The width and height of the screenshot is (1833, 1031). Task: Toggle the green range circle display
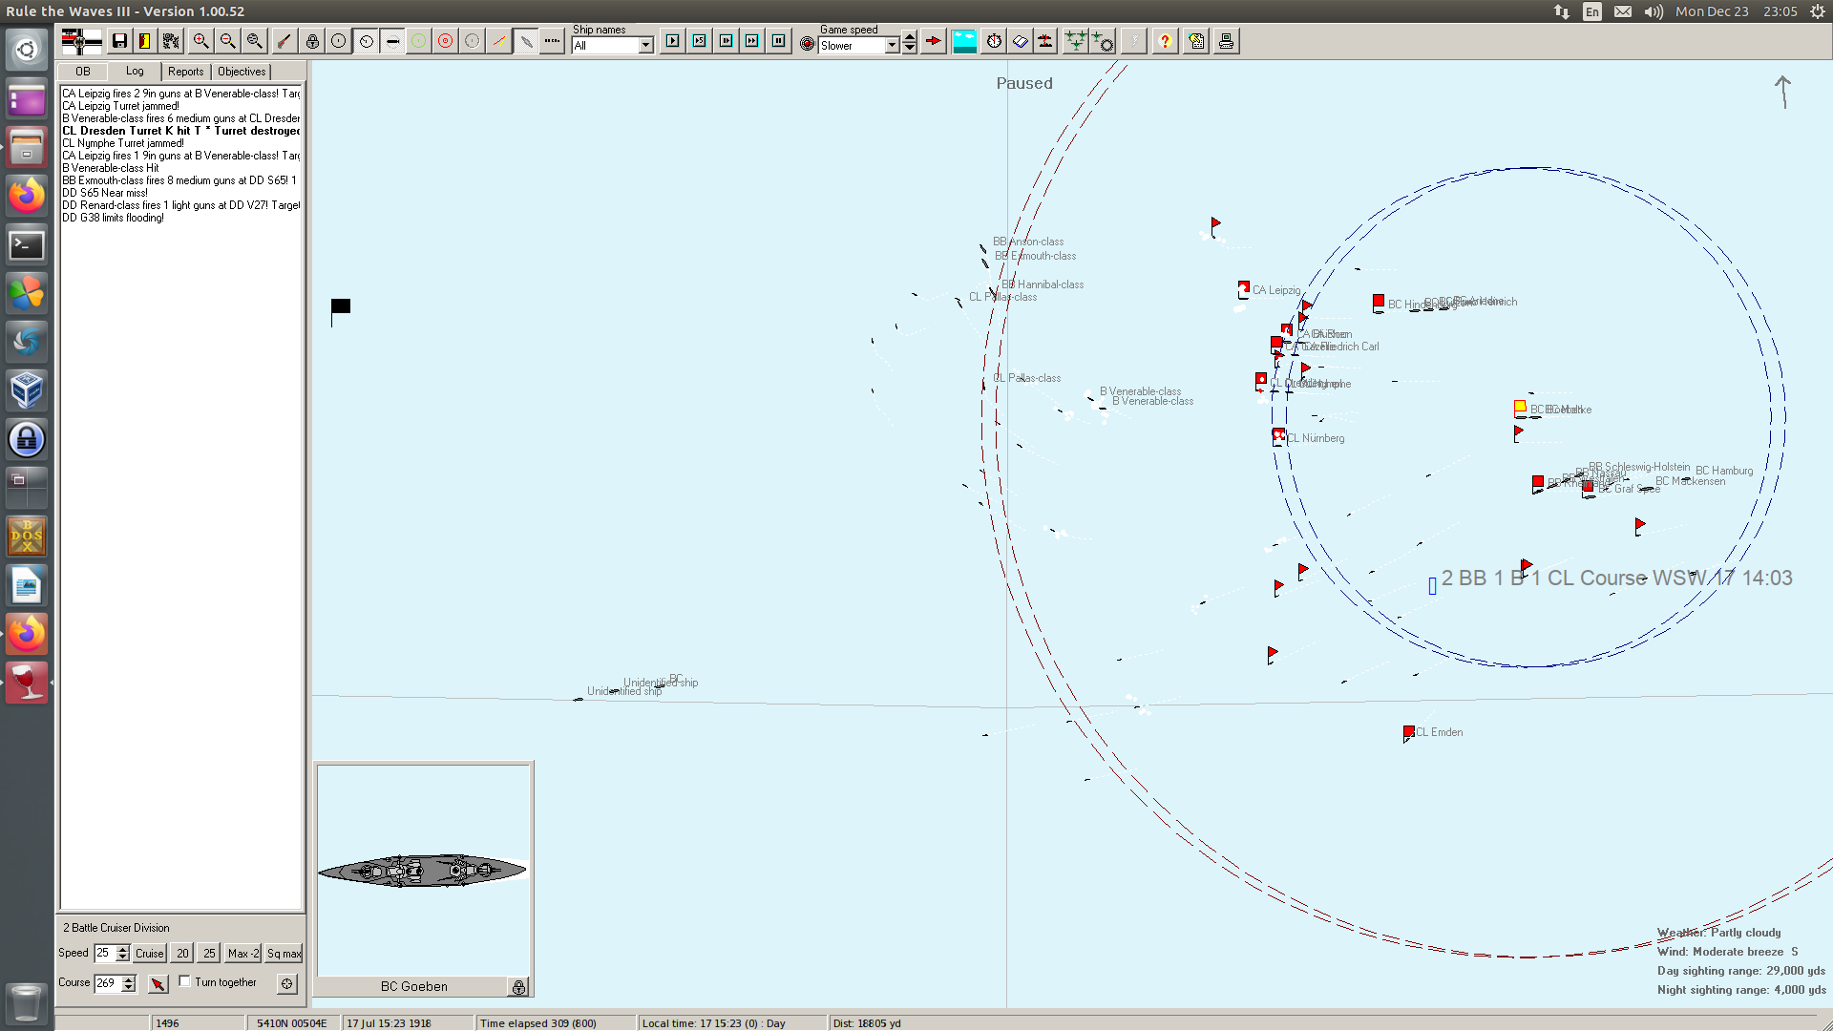click(x=418, y=41)
